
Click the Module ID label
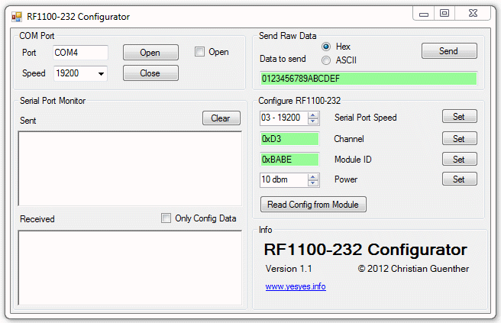(x=353, y=160)
